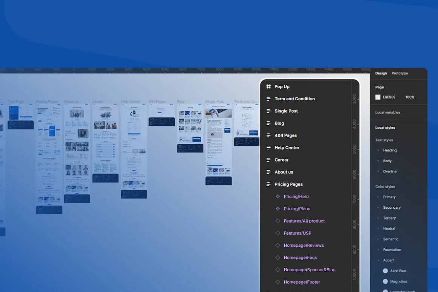Open the page background color swatch
This screenshot has height=292, width=438.
point(378,97)
